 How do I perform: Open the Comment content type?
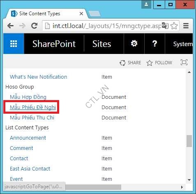pos(21,148)
